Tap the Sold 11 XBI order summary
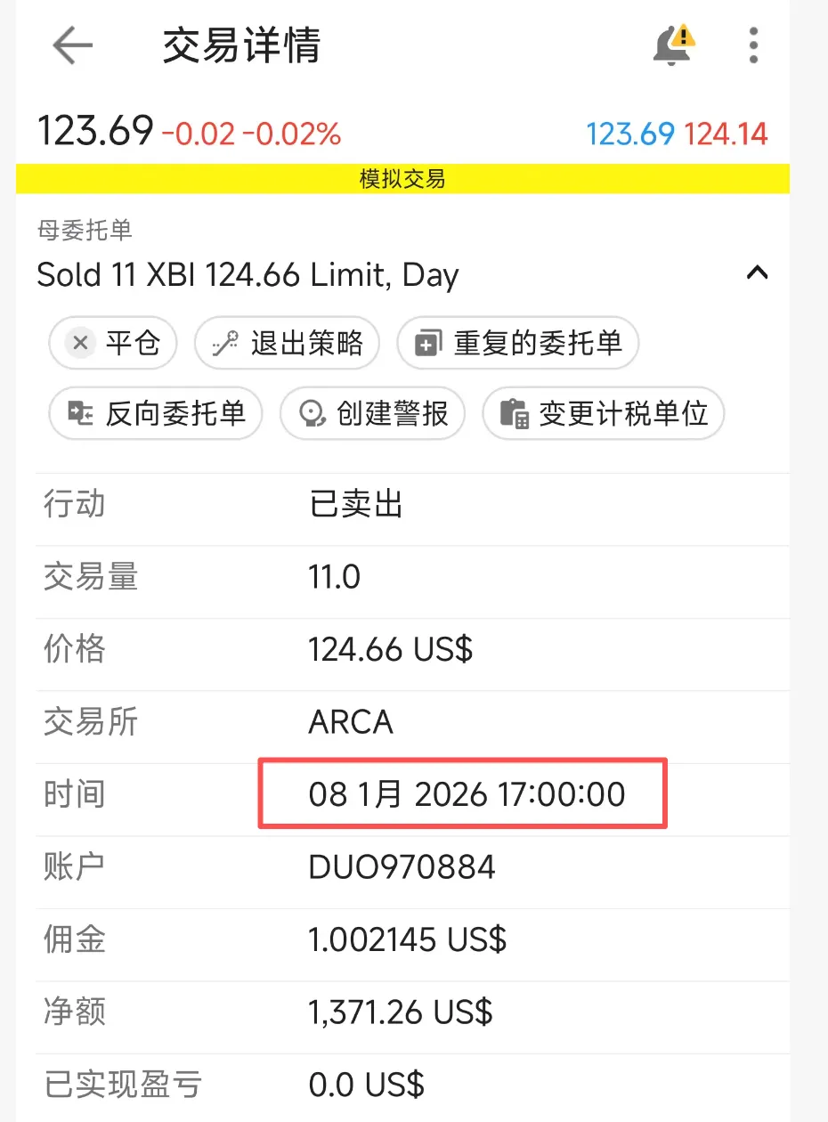Screen dimensions: 828x1122 click(x=248, y=274)
